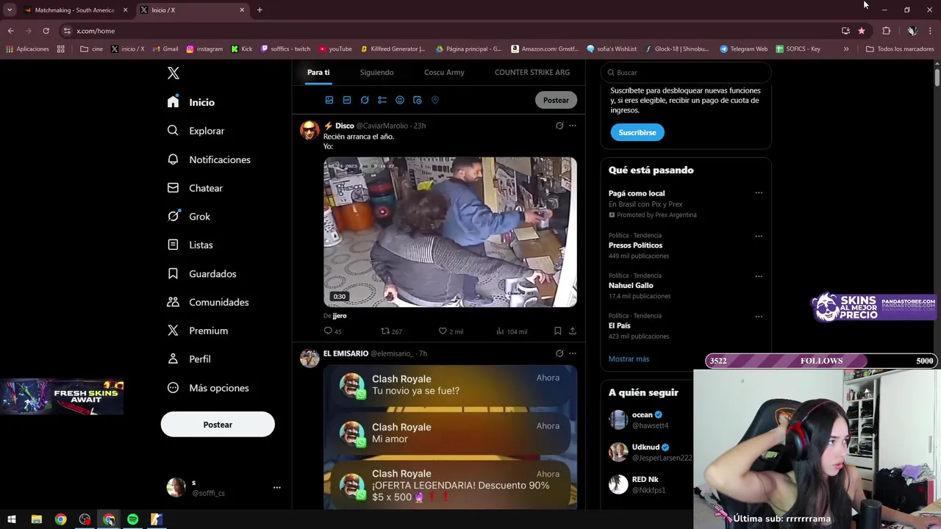The width and height of the screenshot is (941, 529).
Task: Open options for Nahuel Gallo trend
Action: [759, 276]
